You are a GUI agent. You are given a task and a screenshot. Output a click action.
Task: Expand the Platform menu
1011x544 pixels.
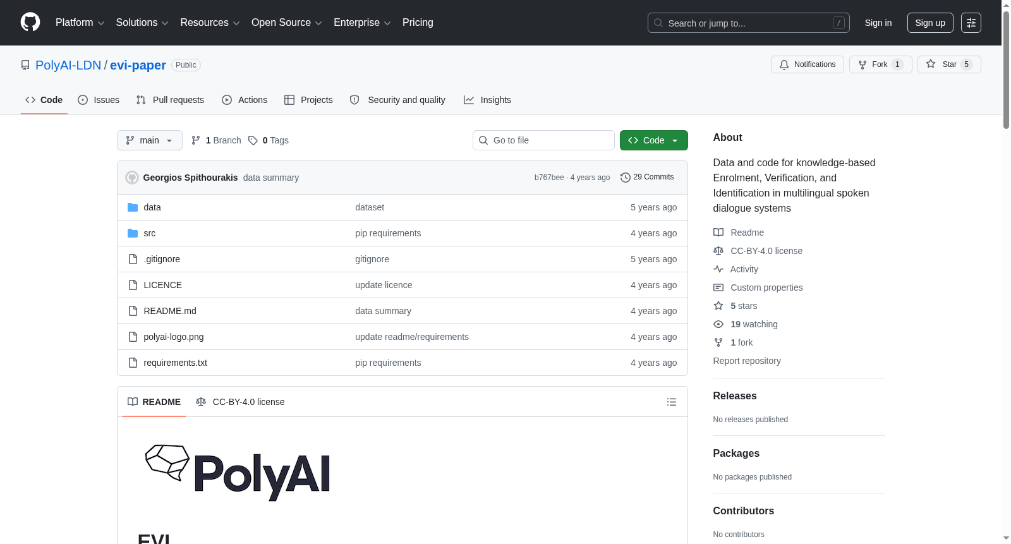(80, 23)
